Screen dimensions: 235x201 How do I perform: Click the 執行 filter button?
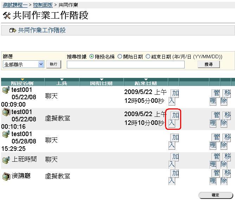(x=53, y=64)
